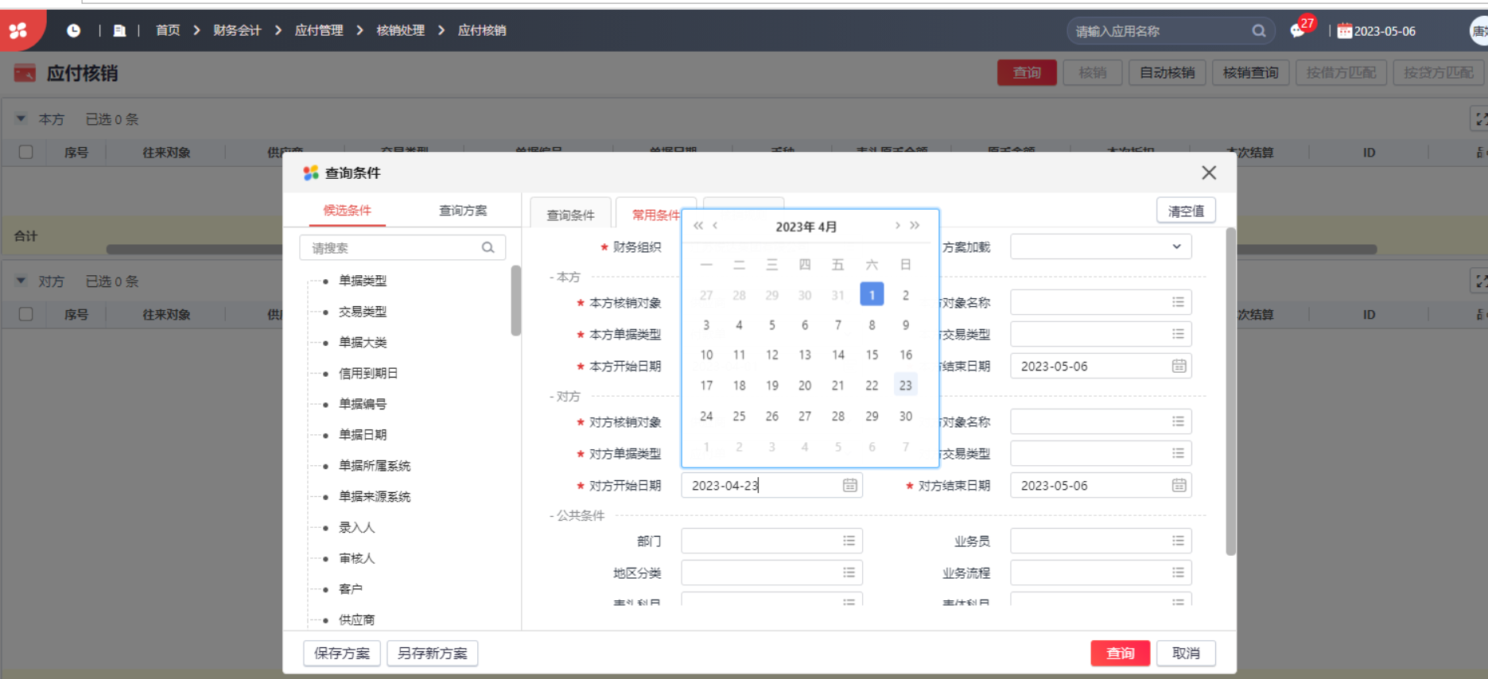The image size is (1488, 679).
Task: Select 信用到期日 in candidate list
Action: tap(367, 373)
